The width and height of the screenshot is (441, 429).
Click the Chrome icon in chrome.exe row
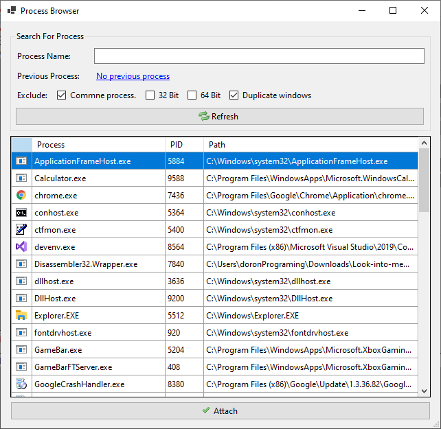[21, 195]
